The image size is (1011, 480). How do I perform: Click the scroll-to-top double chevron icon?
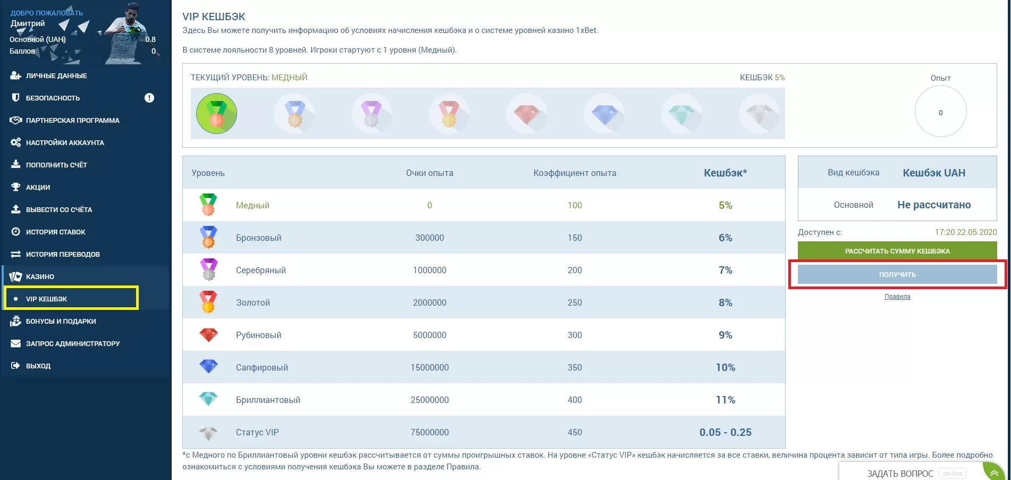[993, 473]
